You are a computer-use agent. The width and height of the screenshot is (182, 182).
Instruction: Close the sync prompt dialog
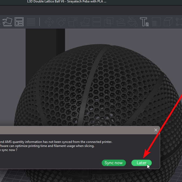click(x=156, y=130)
